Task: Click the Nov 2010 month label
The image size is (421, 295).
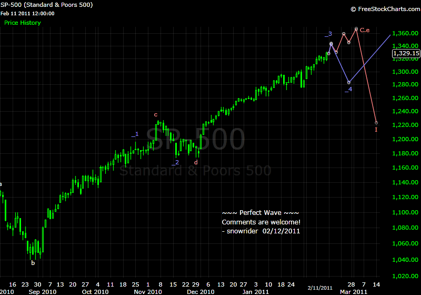Action: coord(148,292)
